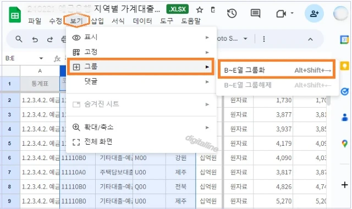This screenshot has width=352, height=209.
Task: Expand the 댓글 submenu
Action: tap(141, 81)
